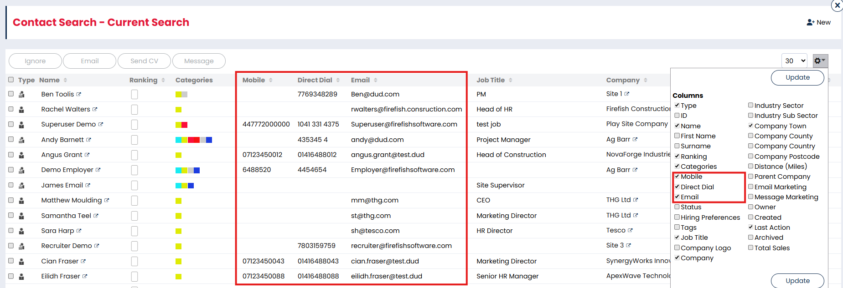
Task: Sort by Ranking column header
Action: [147, 80]
